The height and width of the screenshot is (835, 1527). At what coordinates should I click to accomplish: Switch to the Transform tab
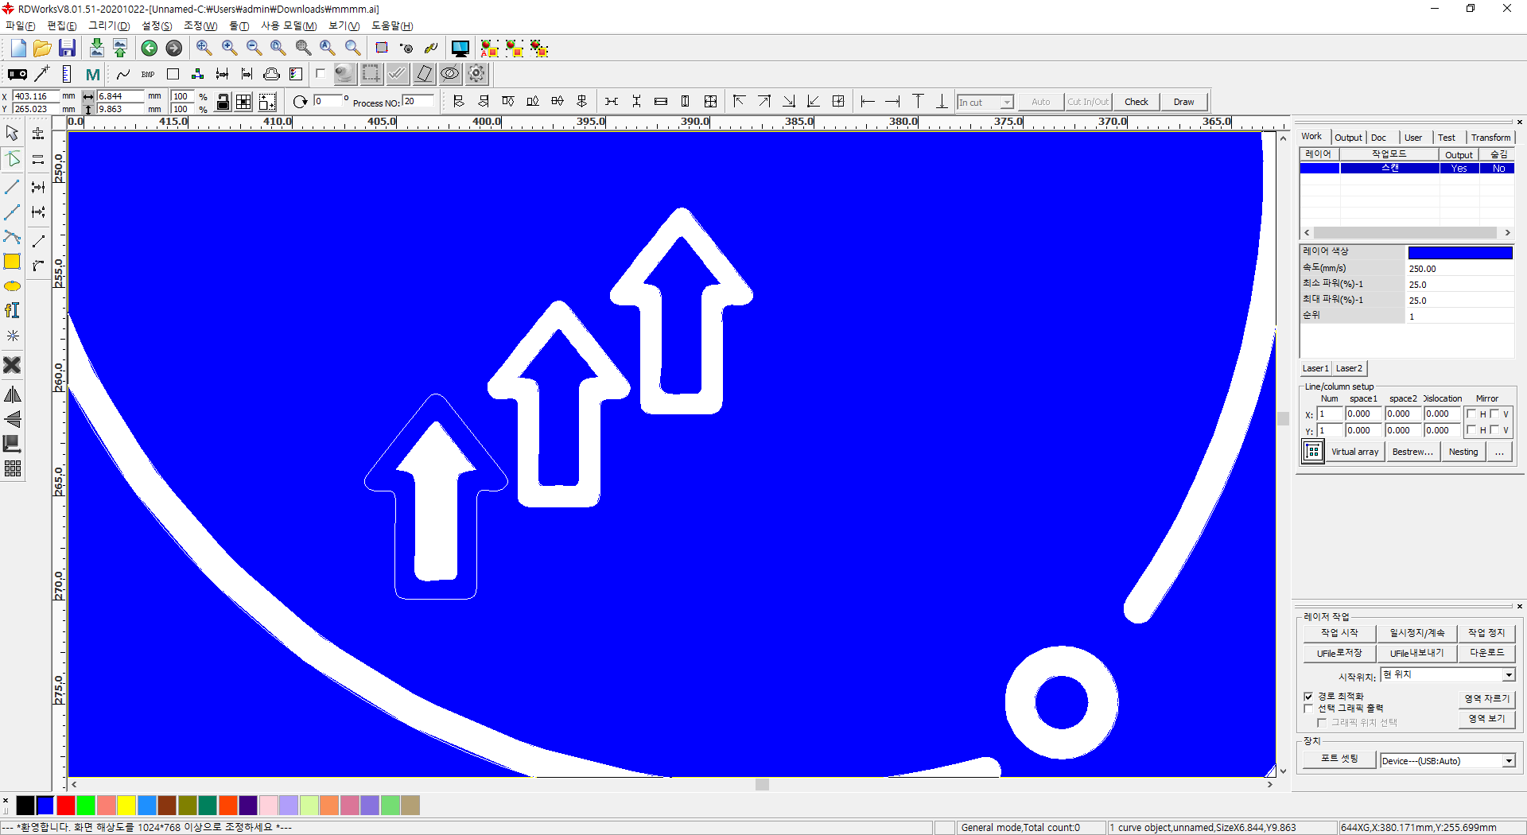coord(1490,138)
